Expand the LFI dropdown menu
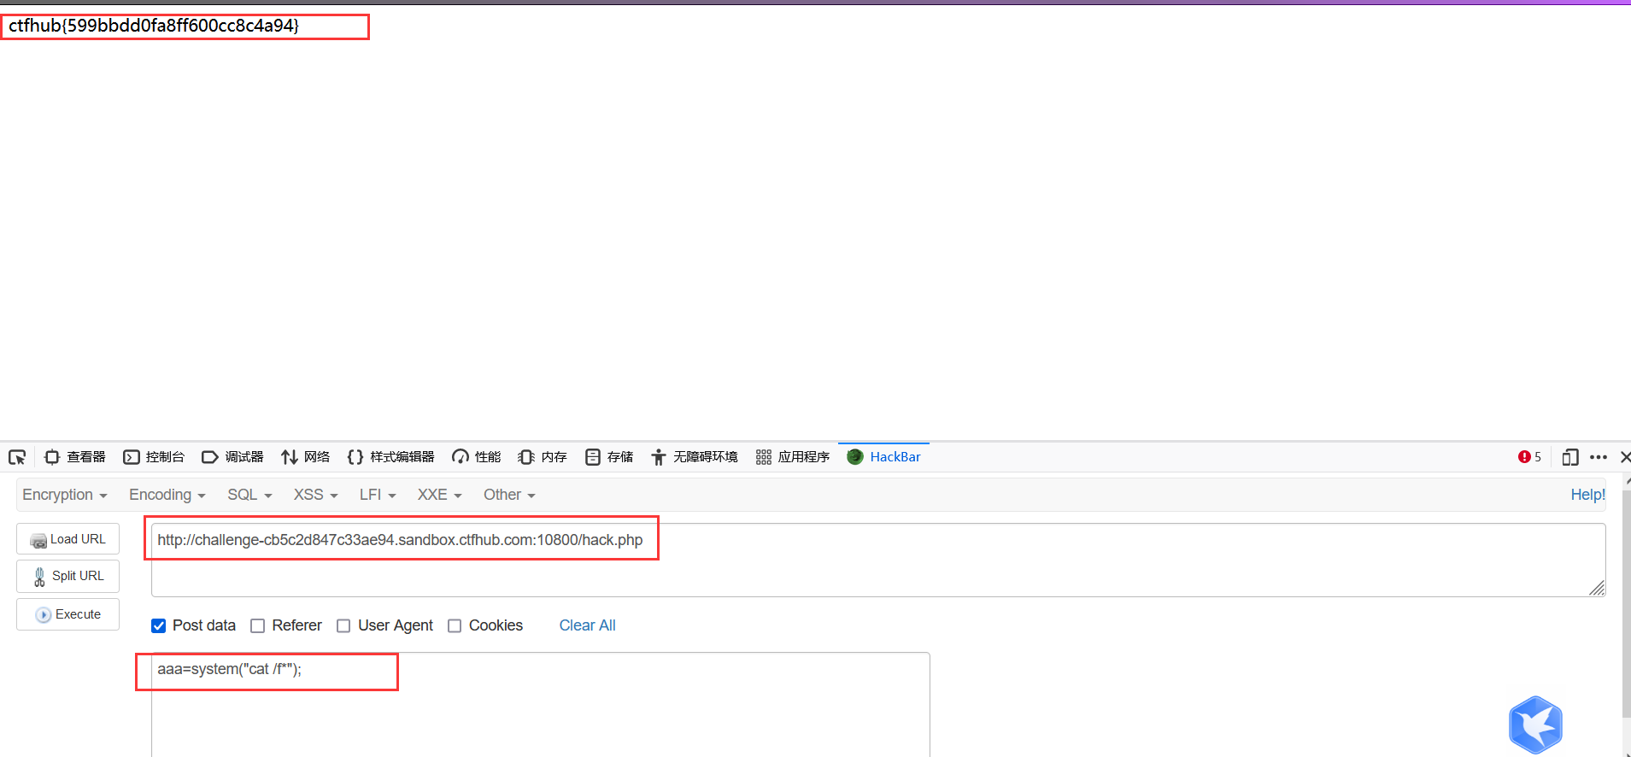This screenshot has height=757, width=1631. [x=378, y=495]
